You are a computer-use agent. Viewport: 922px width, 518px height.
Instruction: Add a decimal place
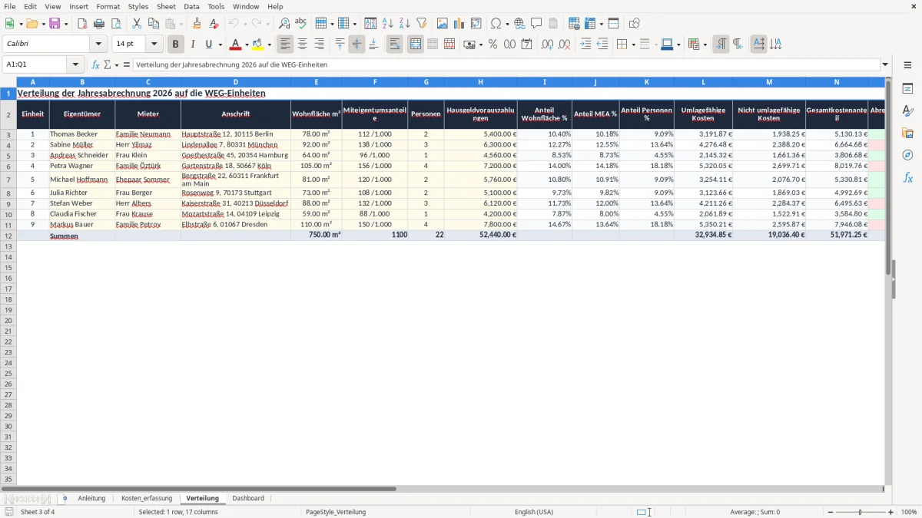[547, 45]
